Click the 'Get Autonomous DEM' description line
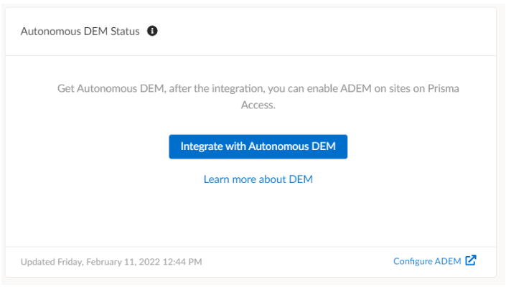This screenshot has width=506, height=287. coord(258,89)
